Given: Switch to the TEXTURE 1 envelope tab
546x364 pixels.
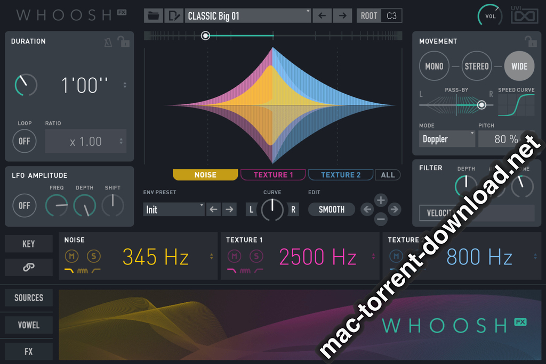Looking at the screenshot, I should pos(273,175).
